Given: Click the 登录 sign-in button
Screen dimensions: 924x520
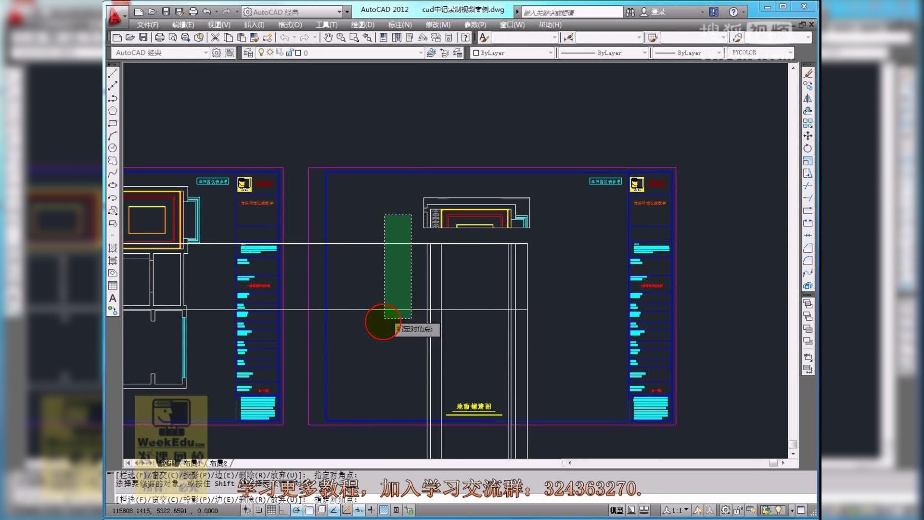Looking at the screenshot, I should point(653,12).
